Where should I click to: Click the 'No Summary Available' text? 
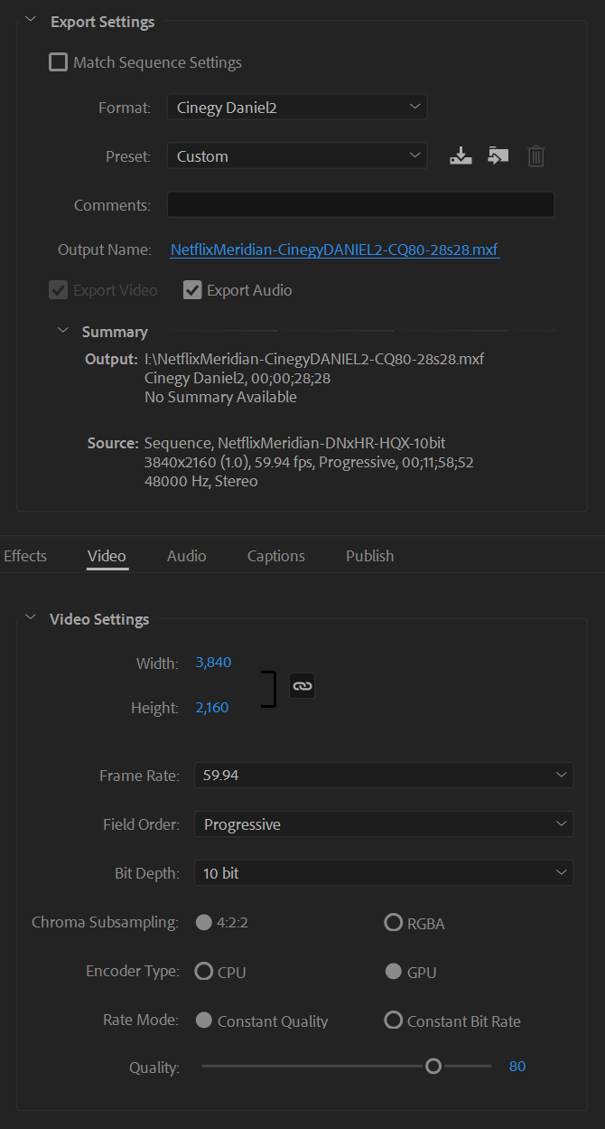click(x=220, y=397)
